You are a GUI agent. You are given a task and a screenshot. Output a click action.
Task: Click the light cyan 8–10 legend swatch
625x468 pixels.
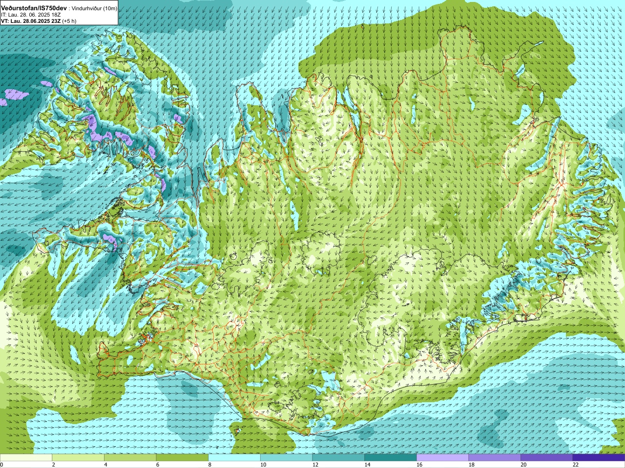coord(234,458)
